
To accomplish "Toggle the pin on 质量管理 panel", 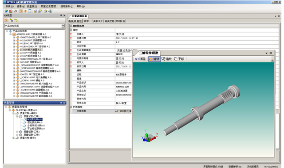I will 61,103.
